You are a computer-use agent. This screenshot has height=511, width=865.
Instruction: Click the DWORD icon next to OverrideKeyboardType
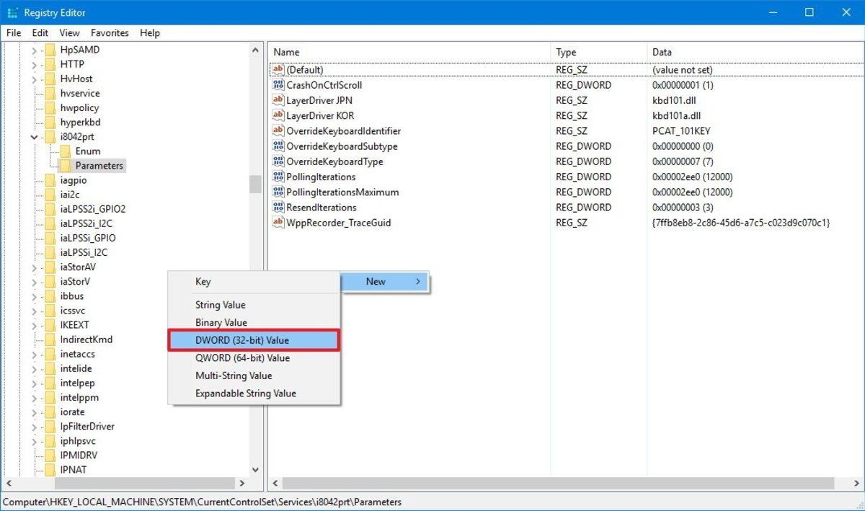tap(278, 161)
